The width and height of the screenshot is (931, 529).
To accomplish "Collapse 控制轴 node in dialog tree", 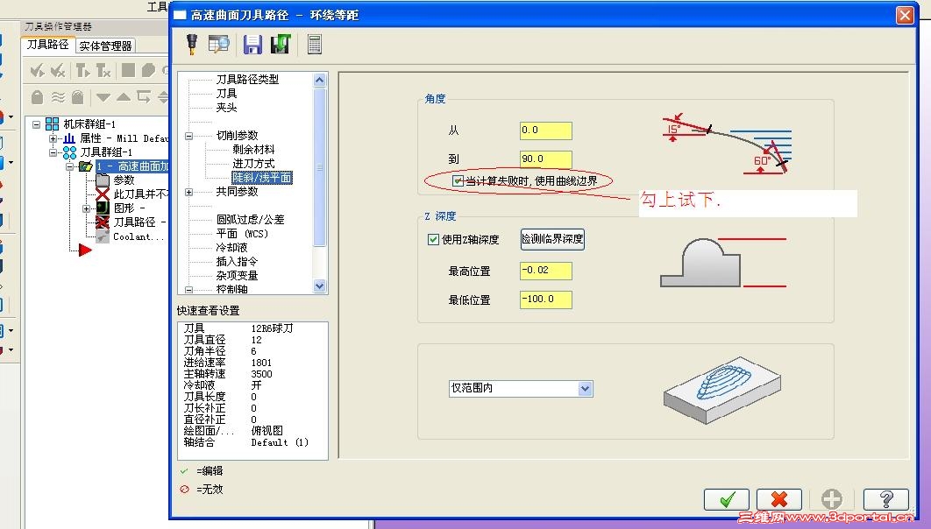I will (x=188, y=290).
